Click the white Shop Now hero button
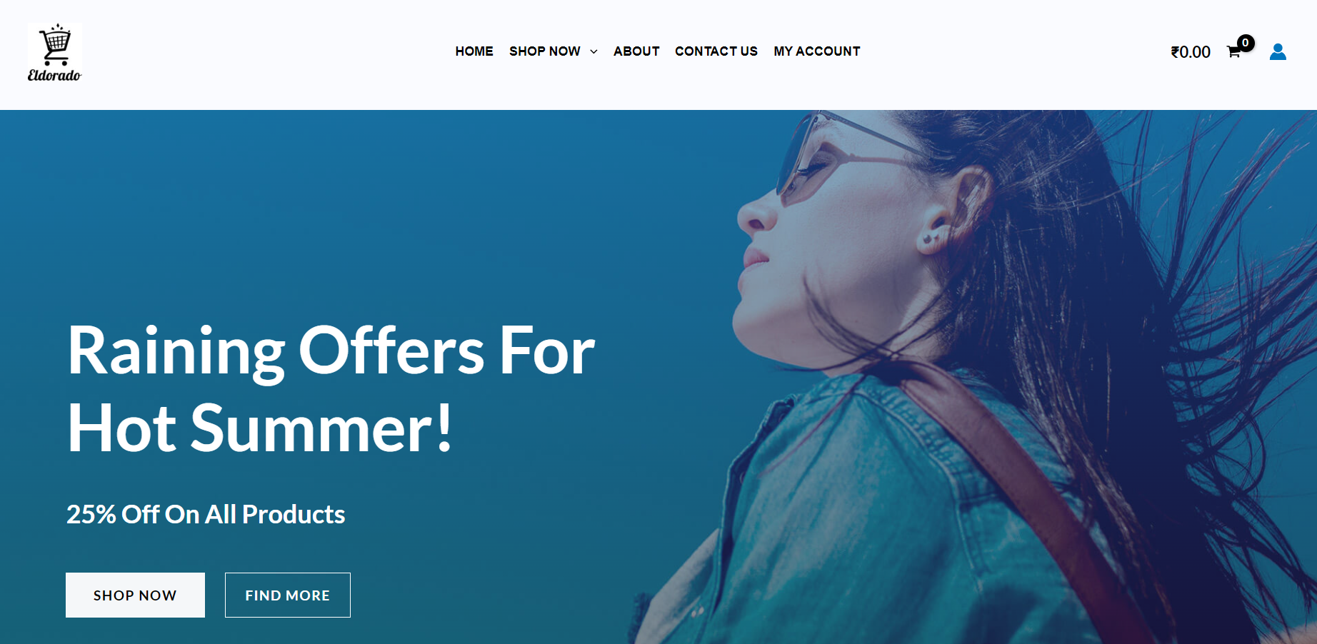Viewport: 1317px width, 644px height. click(x=135, y=595)
